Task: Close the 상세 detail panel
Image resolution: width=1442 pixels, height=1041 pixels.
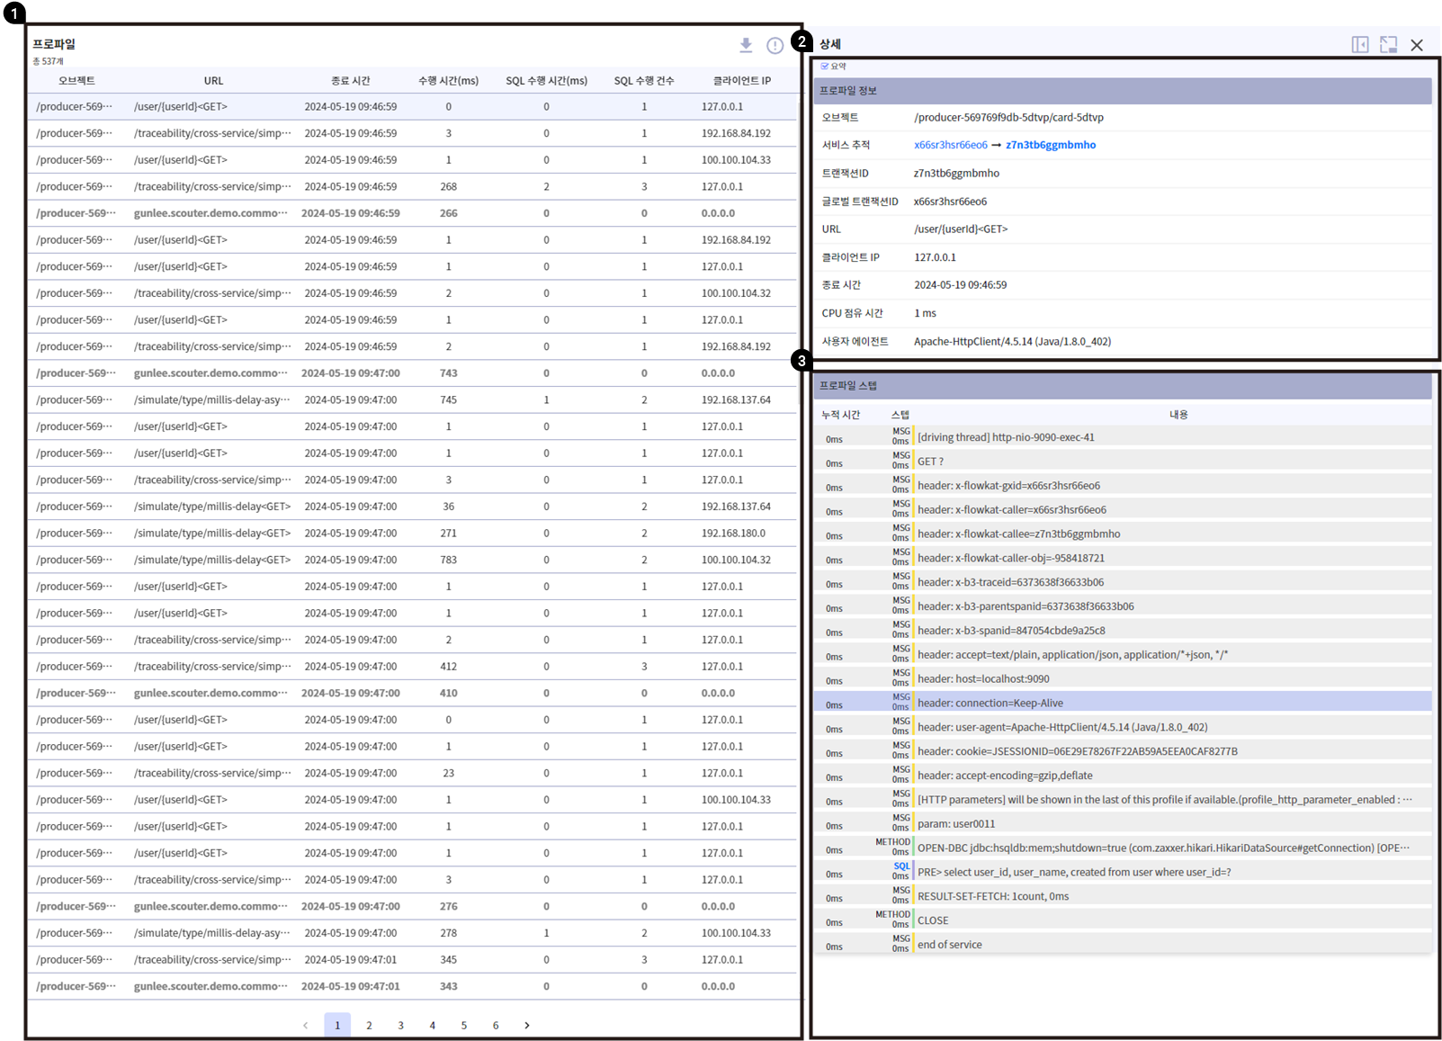Action: pyautogui.click(x=1417, y=45)
